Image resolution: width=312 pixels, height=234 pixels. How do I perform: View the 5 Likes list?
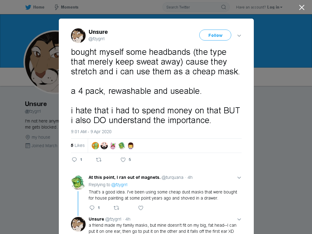78,145
